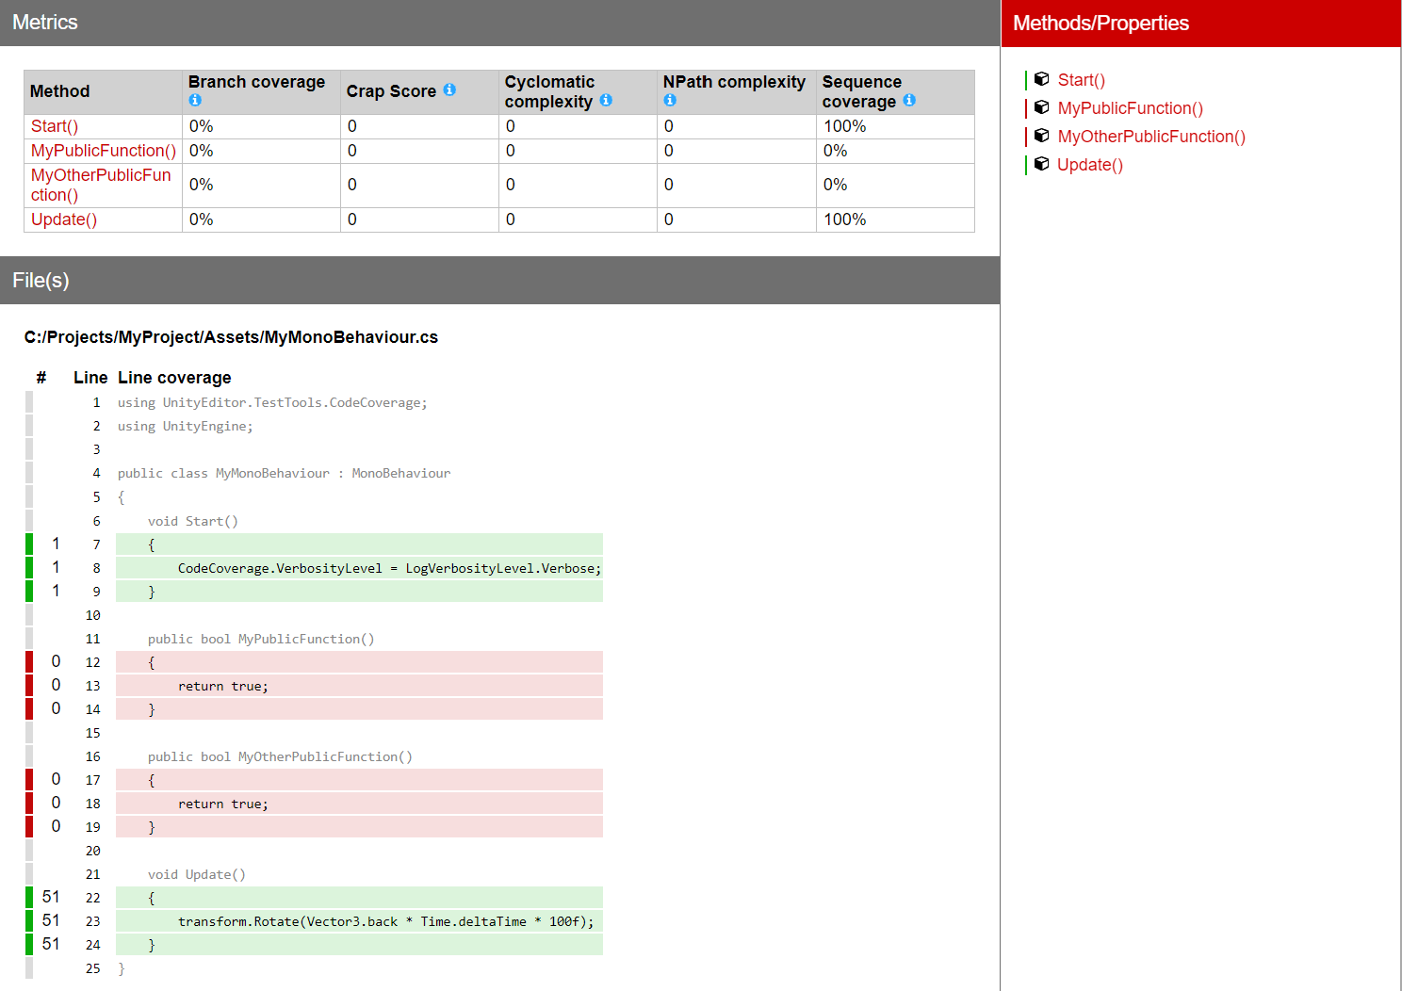Click info icon next to Branch coverage

pos(195,100)
